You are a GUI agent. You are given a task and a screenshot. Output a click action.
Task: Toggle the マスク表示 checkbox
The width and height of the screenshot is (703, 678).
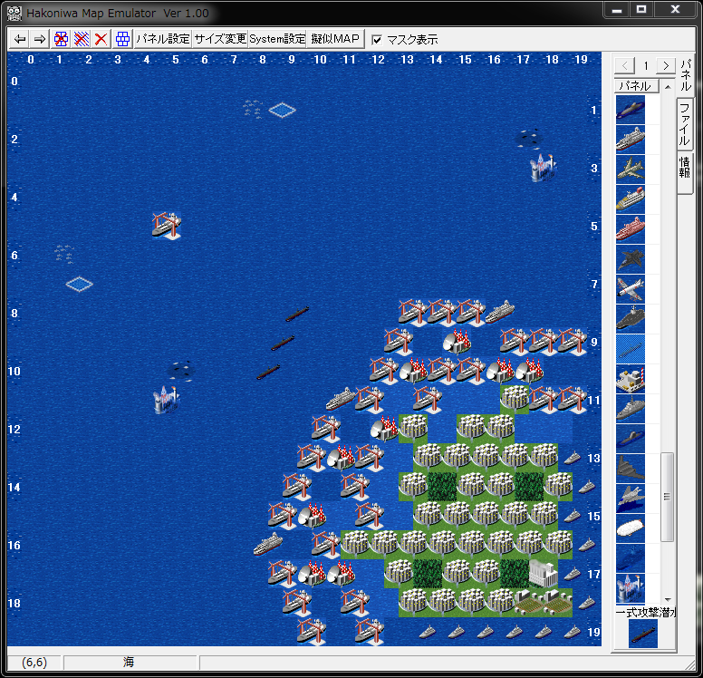tap(377, 40)
